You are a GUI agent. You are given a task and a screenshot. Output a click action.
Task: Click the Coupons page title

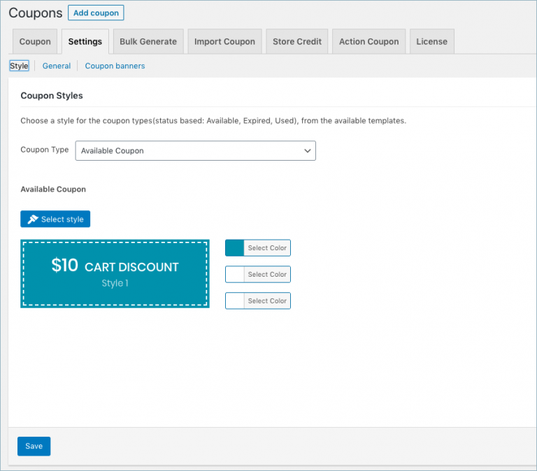point(36,13)
